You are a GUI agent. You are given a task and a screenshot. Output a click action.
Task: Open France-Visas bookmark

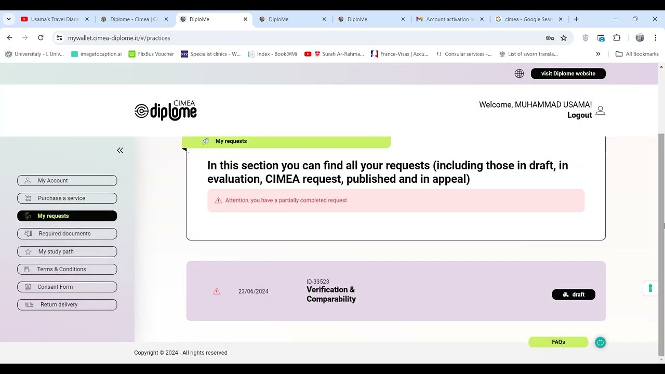(x=400, y=54)
